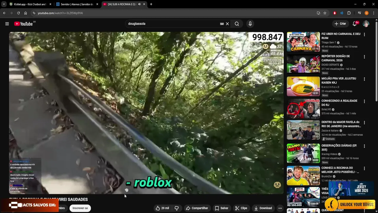This screenshot has width=378, height=213.
Task: Open the Extensions puzzle-piece menu
Action: 349,13
